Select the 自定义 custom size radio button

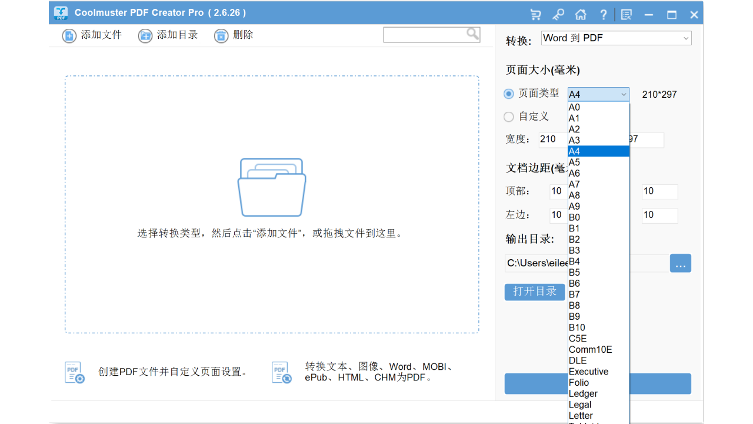(508, 117)
